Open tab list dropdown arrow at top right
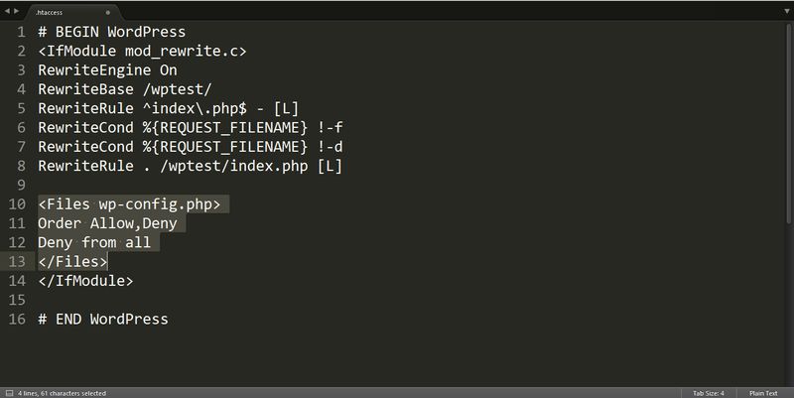This screenshot has width=794, height=398. point(786,11)
